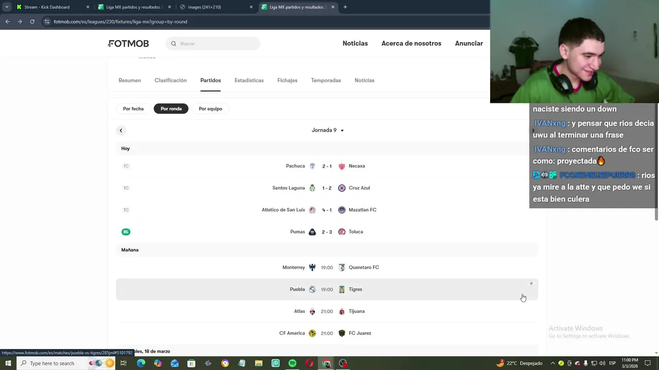
Task: Click the search magnifier icon
Action: (174, 44)
